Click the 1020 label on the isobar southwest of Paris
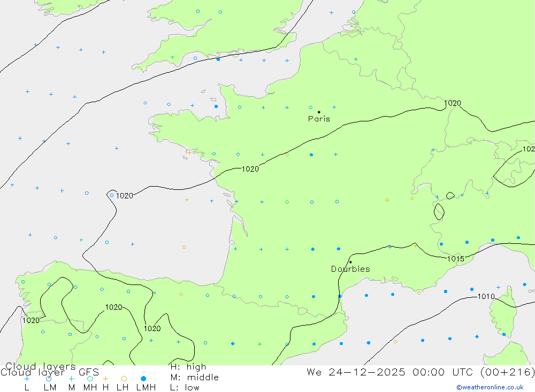 pos(250,169)
